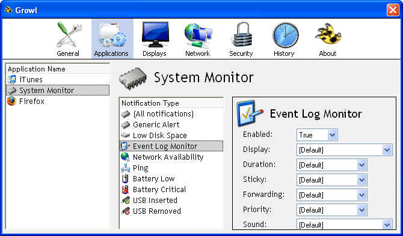
Task: Click the Battery Low icon
Action: pyautogui.click(x=125, y=178)
